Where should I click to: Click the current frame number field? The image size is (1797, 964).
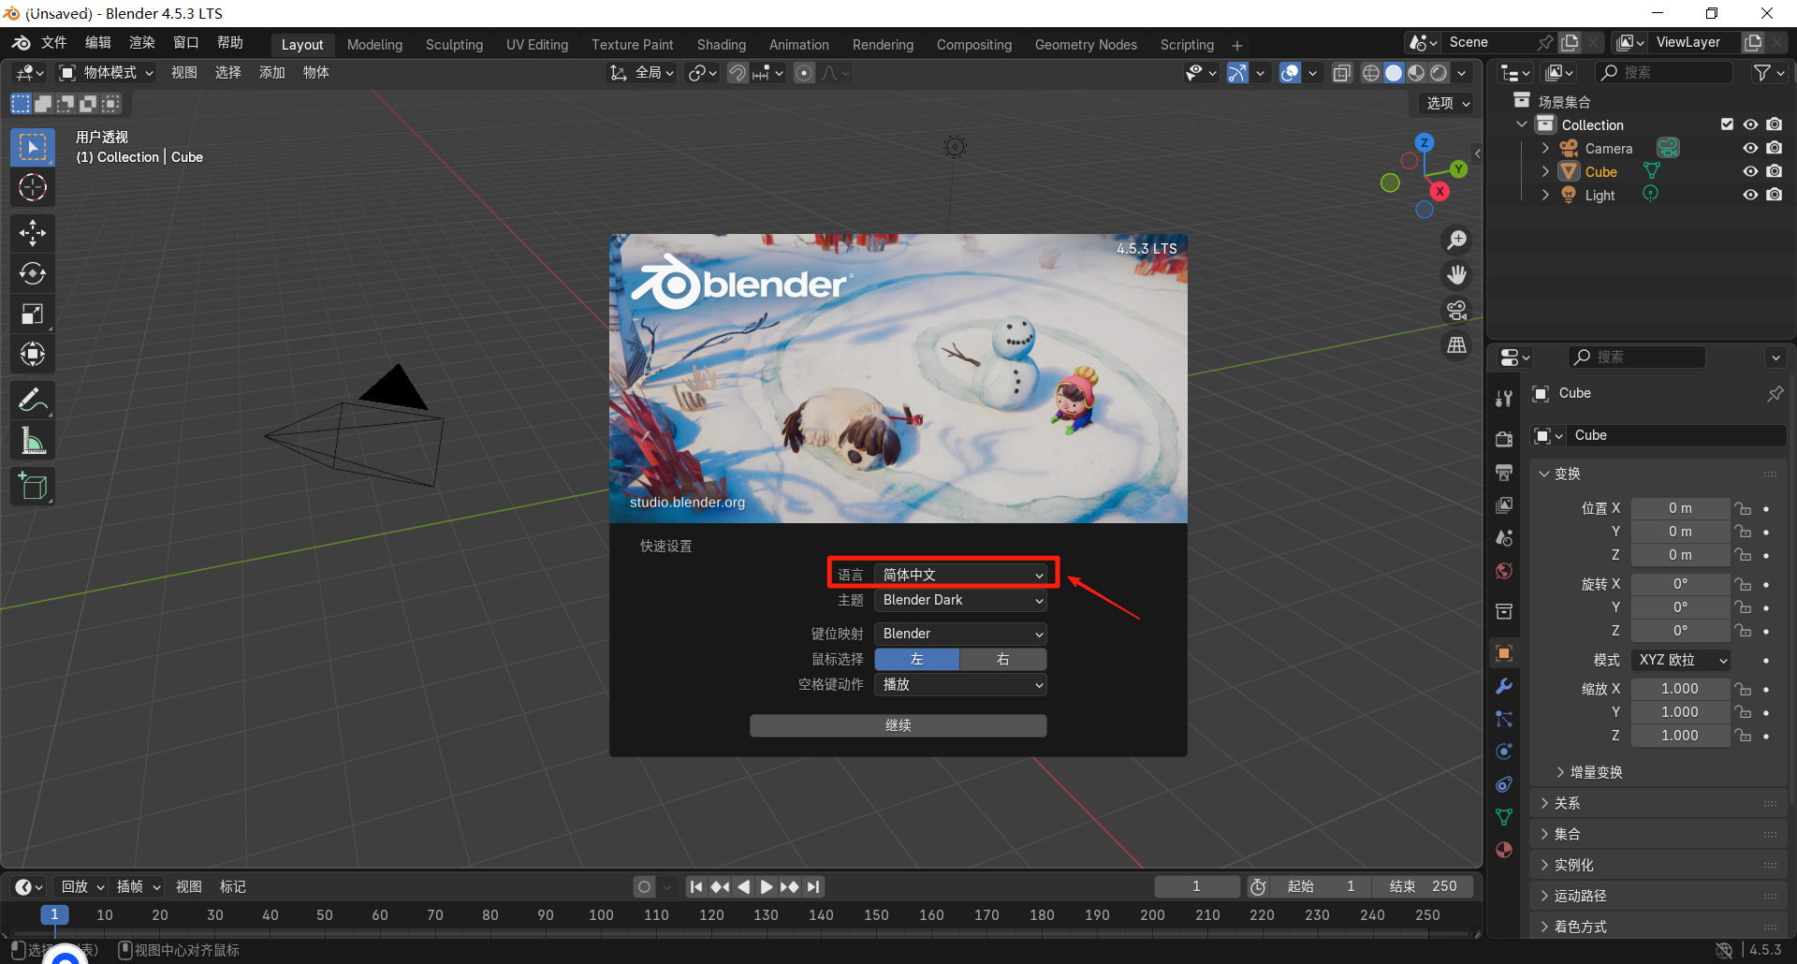1196,885
